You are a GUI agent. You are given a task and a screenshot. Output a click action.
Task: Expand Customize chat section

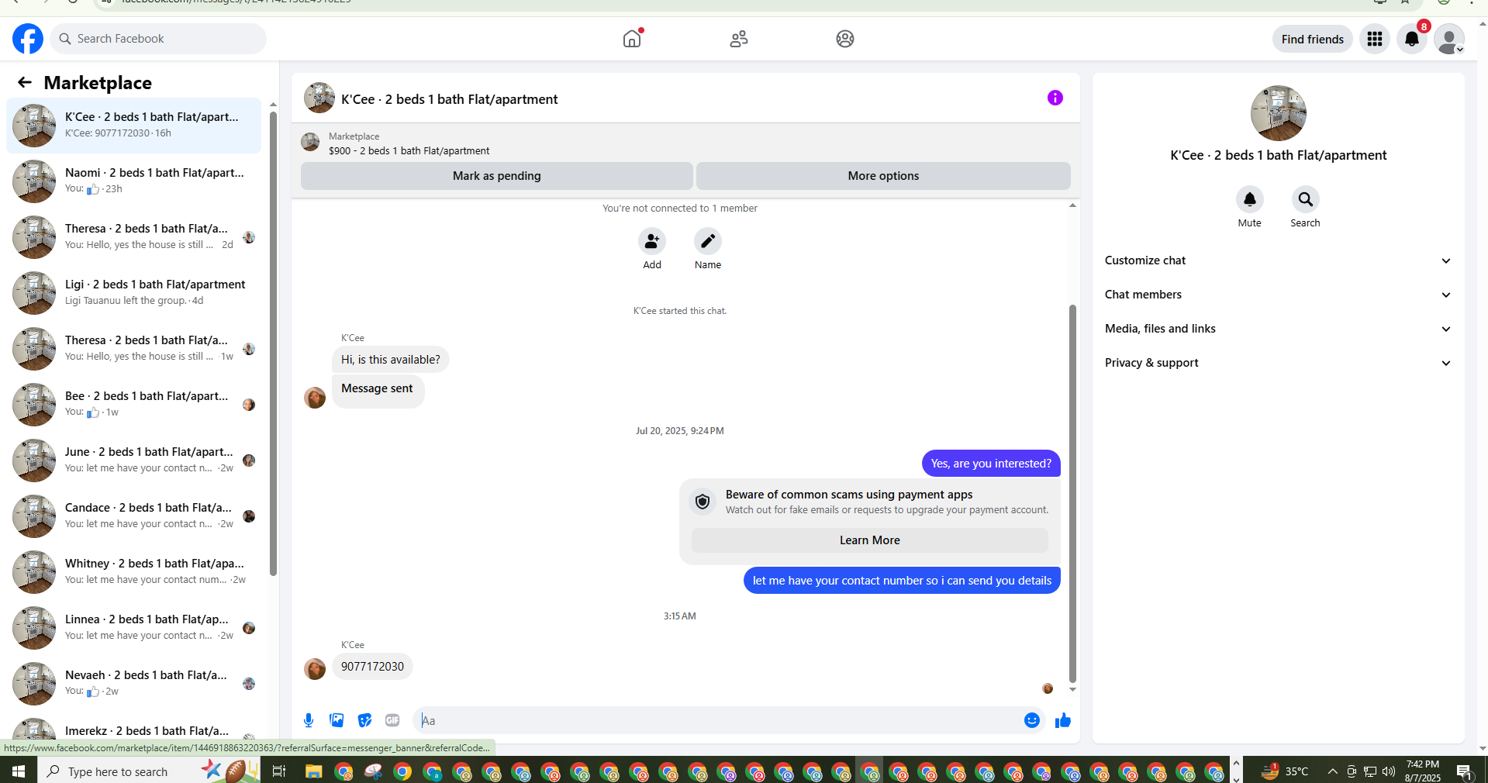coord(1278,260)
